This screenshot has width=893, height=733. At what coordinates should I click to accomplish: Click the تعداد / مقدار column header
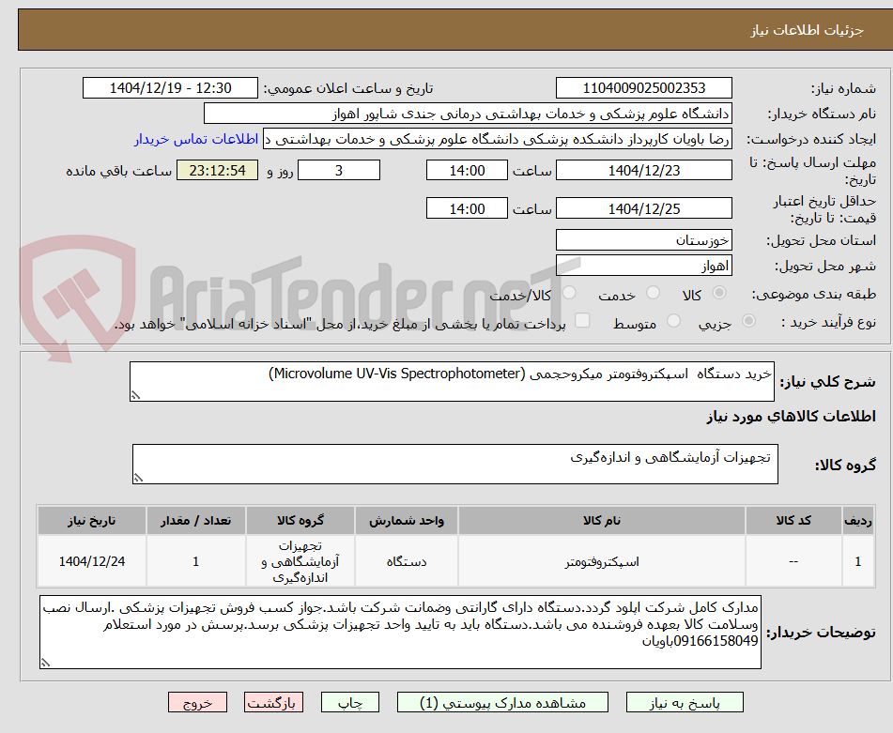click(x=195, y=520)
